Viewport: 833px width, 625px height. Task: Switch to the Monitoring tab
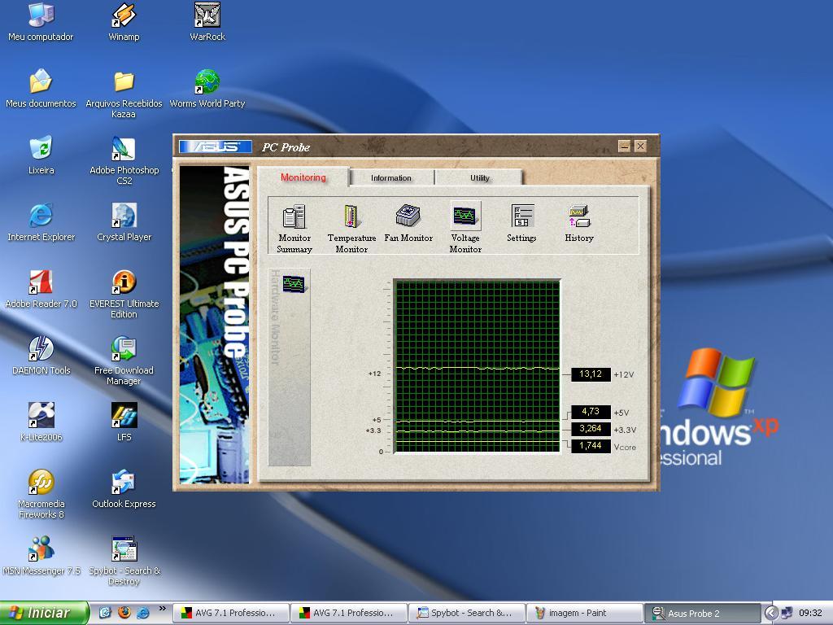pyautogui.click(x=303, y=177)
